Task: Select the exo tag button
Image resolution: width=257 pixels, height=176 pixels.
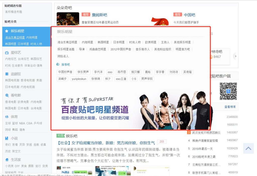Action: pos(110,72)
